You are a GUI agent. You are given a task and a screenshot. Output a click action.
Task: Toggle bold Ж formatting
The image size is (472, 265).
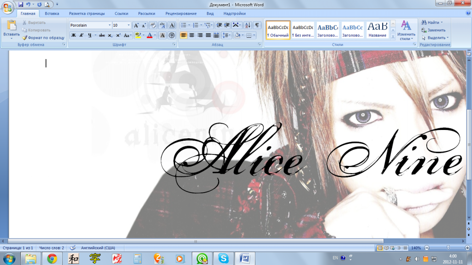tap(73, 35)
